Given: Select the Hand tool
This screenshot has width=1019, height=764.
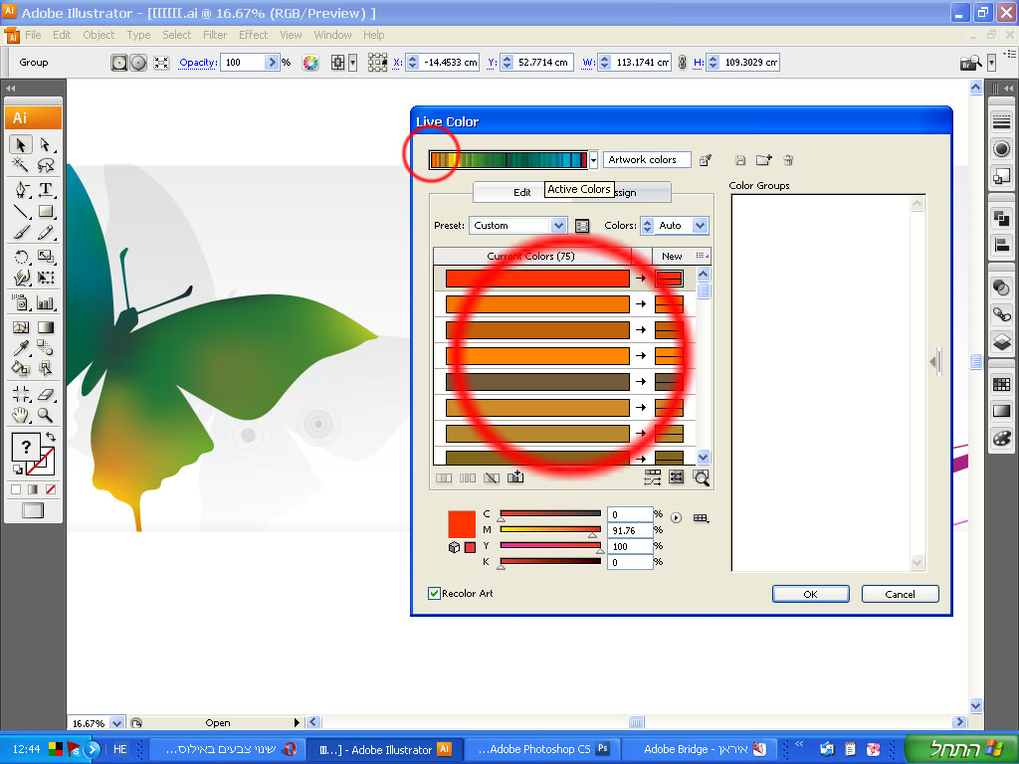Looking at the screenshot, I should tap(21, 415).
